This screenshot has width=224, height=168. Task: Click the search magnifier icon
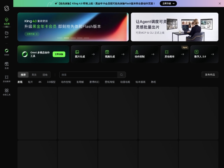[121, 75]
